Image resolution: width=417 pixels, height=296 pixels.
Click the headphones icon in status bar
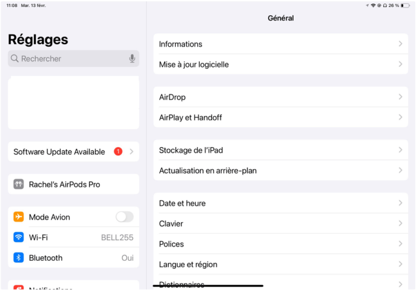385,5
